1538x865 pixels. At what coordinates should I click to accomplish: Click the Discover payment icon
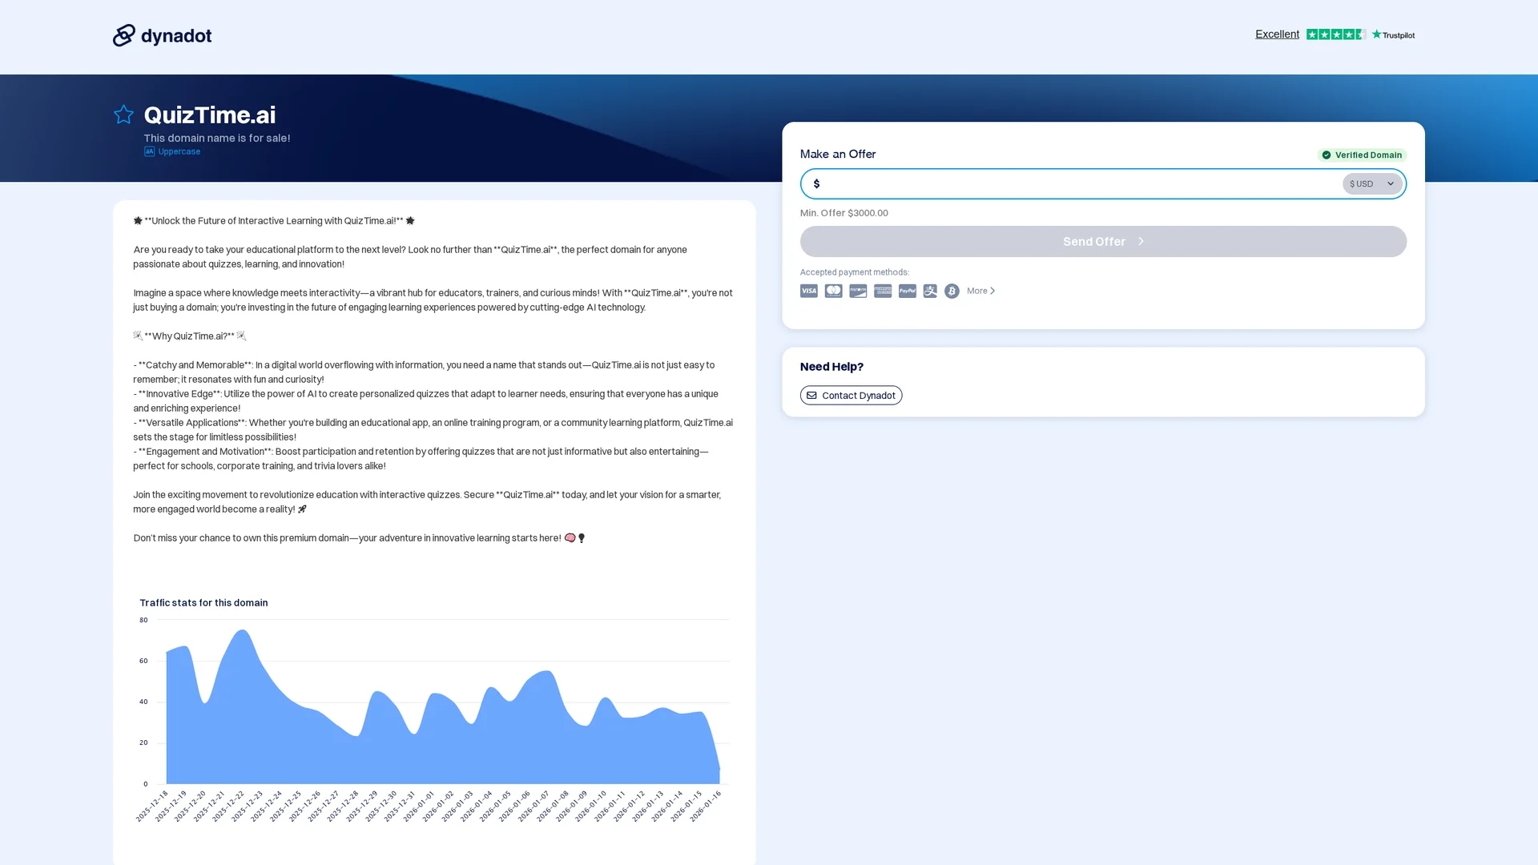[x=858, y=291]
